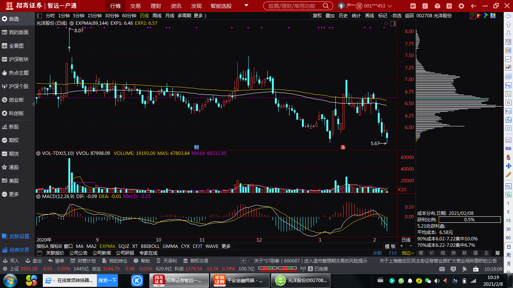This screenshot has height=288, width=513.
Task: Select the red-boxed cost distribution chart icon
Action: click(x=473, y=16)
